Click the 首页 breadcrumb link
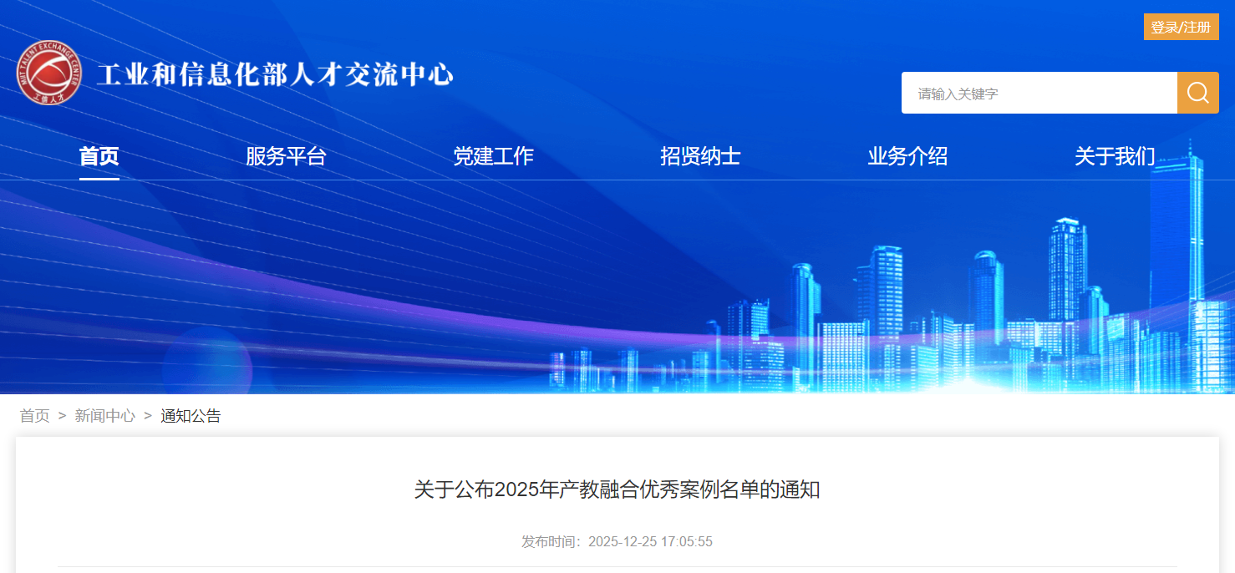1235x573 pixels. point(35,416)
